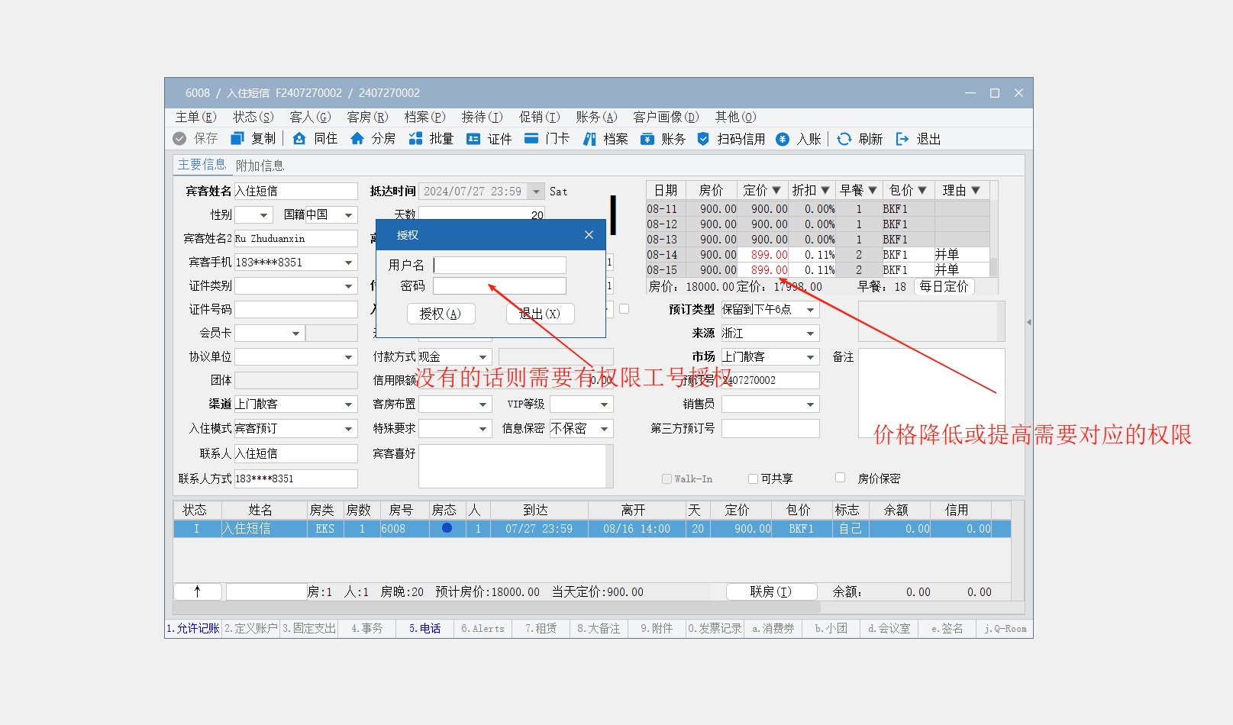Select the 08-14 rate row
The image size is (1233, 725).
[x=818, y=254]
